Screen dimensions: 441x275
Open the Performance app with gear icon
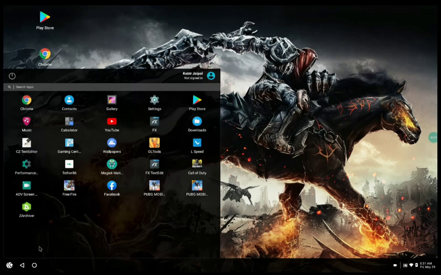tap(27, 167)
